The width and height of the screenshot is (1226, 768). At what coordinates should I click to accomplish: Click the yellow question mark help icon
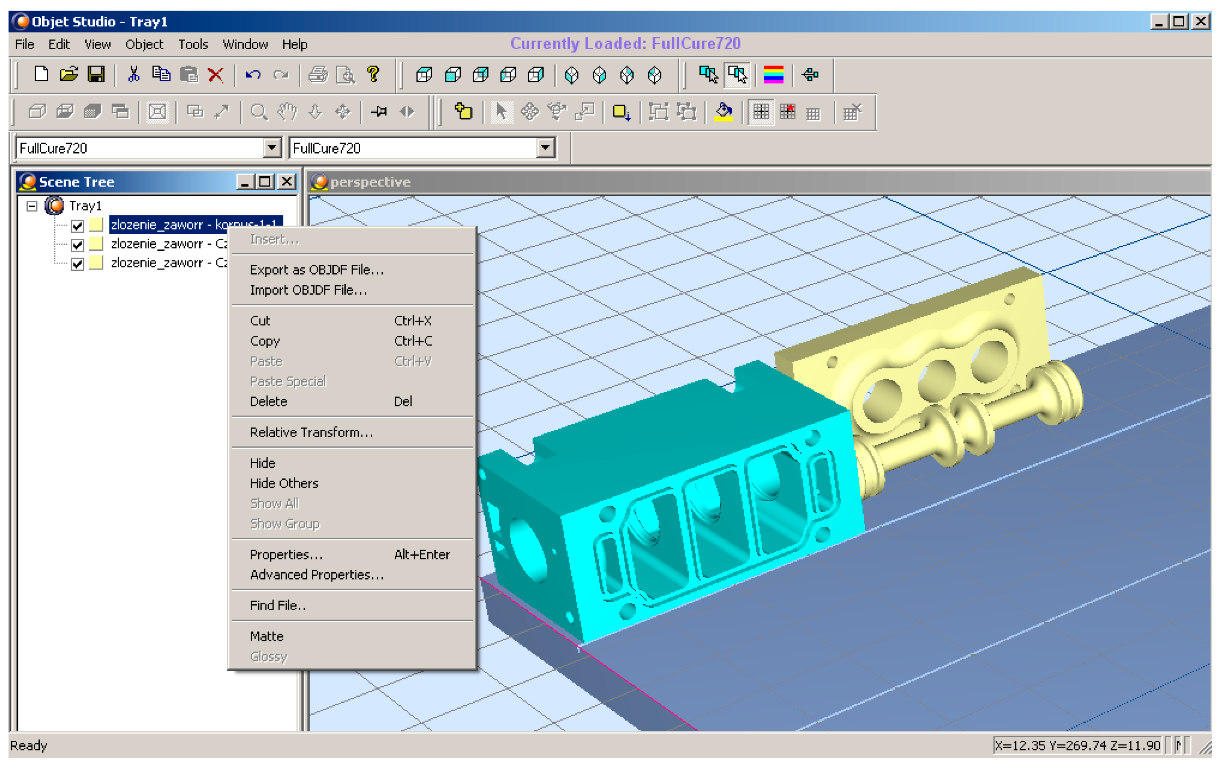(373, 75)
